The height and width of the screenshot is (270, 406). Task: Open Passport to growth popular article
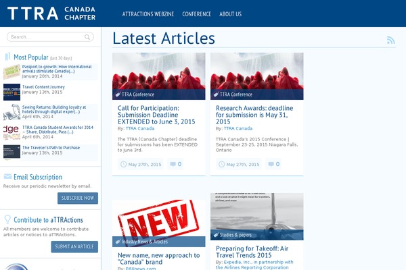pos(57,69)
